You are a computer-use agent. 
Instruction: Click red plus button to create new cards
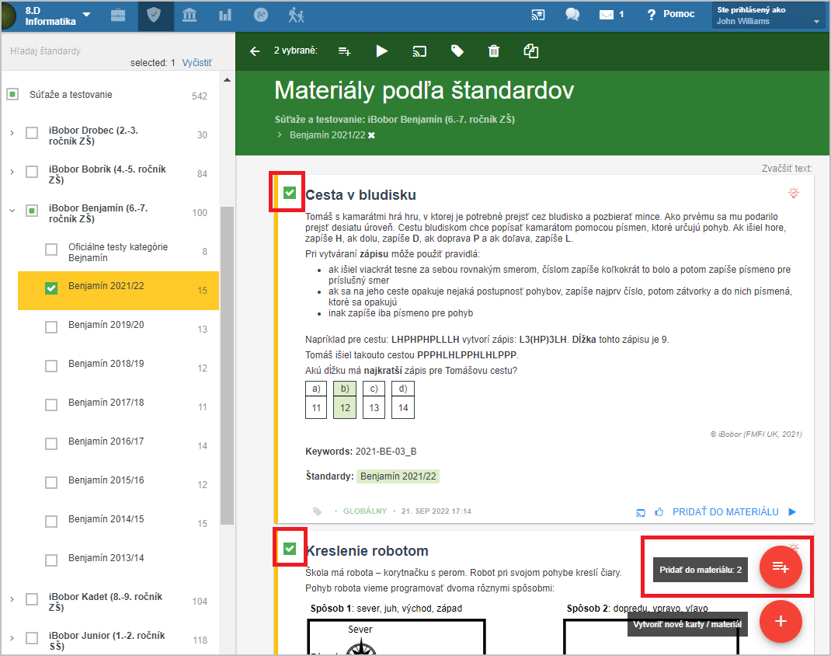point(781,622)
